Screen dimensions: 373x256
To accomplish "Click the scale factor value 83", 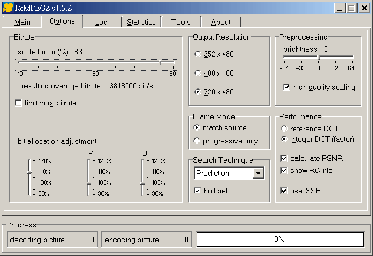I will tap(78, 52).
